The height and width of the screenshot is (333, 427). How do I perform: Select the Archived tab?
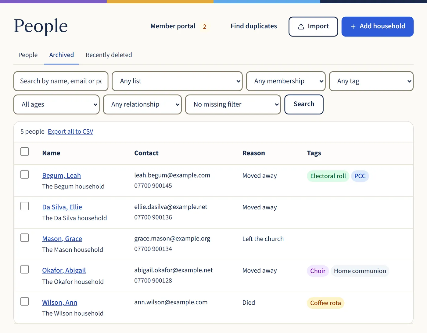click(62, 55)
